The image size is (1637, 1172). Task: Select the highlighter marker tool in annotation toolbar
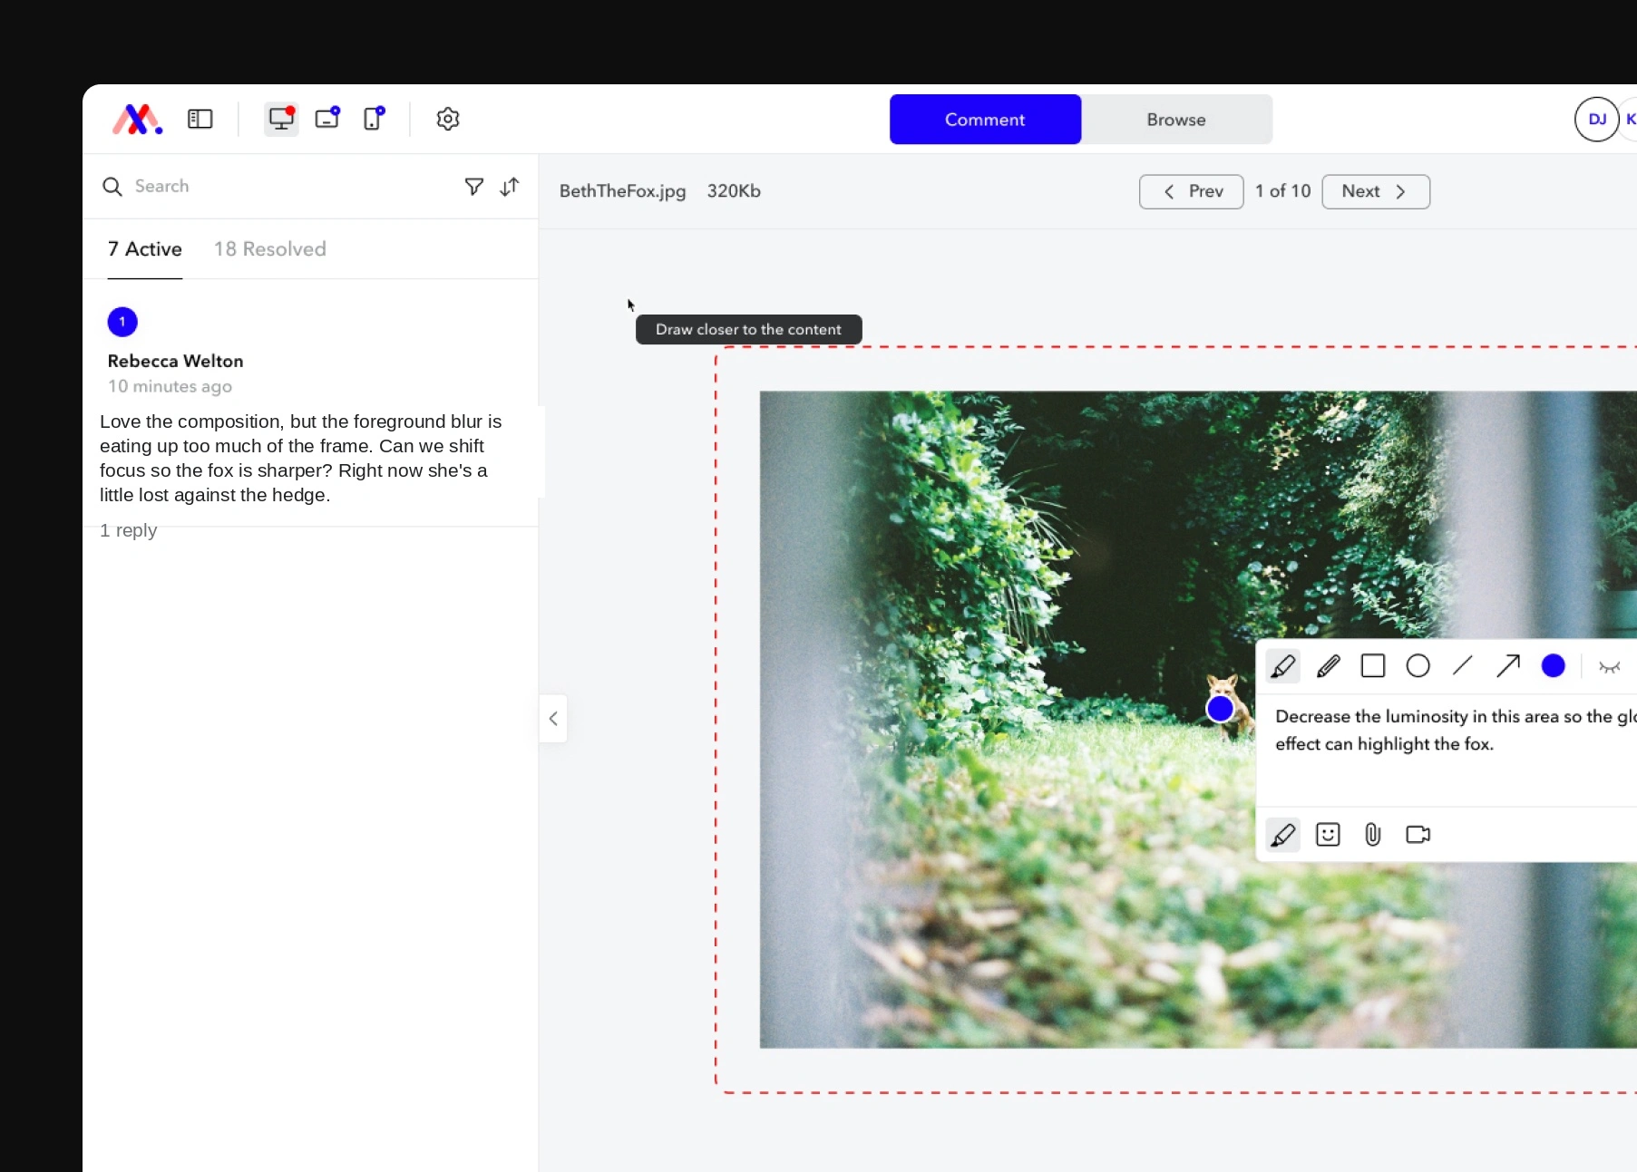tap(1283, 666)
